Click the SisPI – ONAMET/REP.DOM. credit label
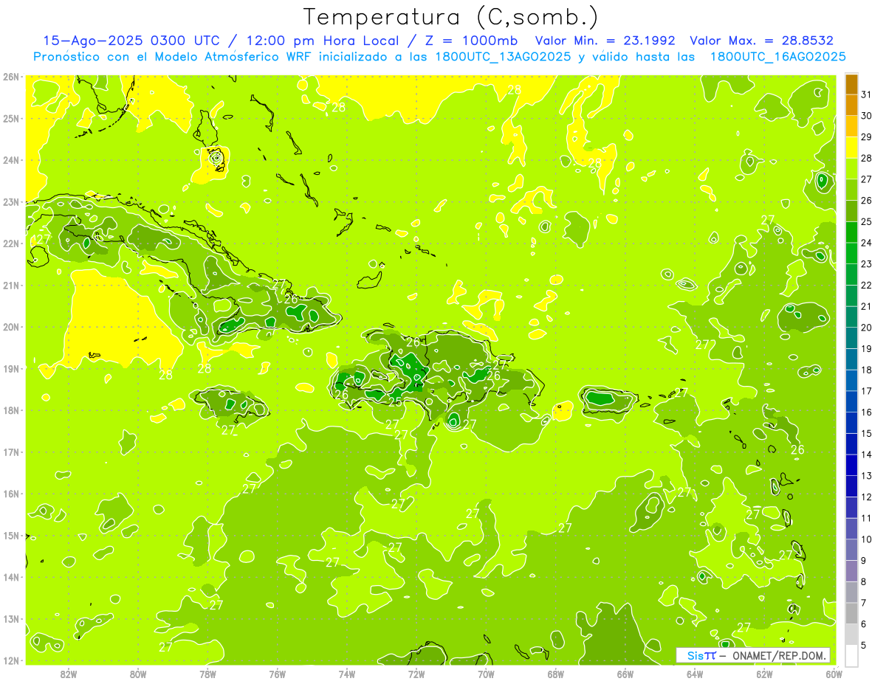The width and height of the screenshot is (886, 684). click(x=753, y=655)
